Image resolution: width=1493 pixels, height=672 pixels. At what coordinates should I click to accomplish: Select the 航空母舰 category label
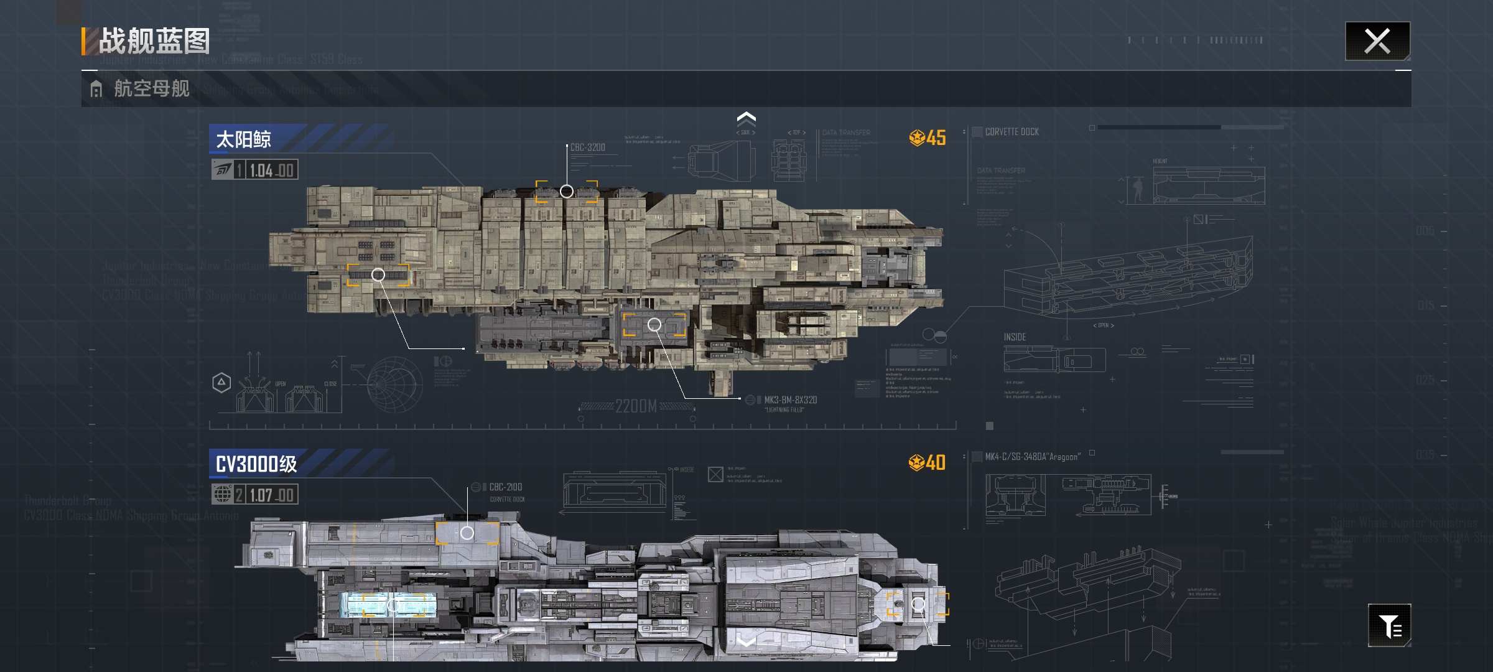(x=152, y=88)
